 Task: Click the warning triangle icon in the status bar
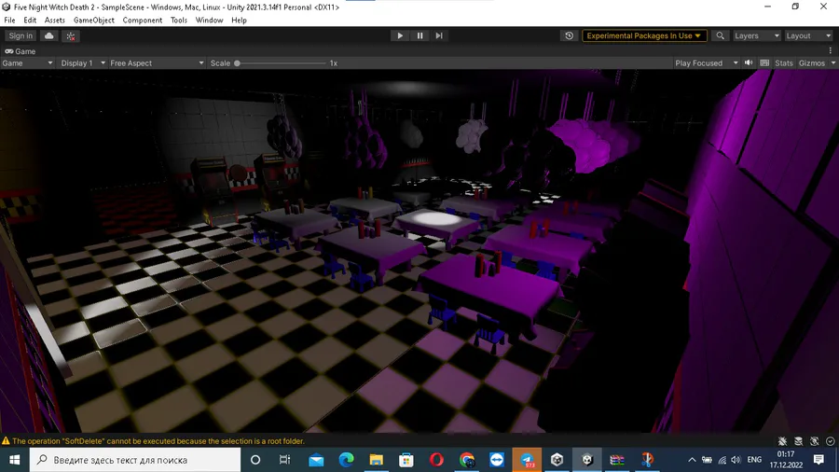pyautogui.click(x=6, y=441)
